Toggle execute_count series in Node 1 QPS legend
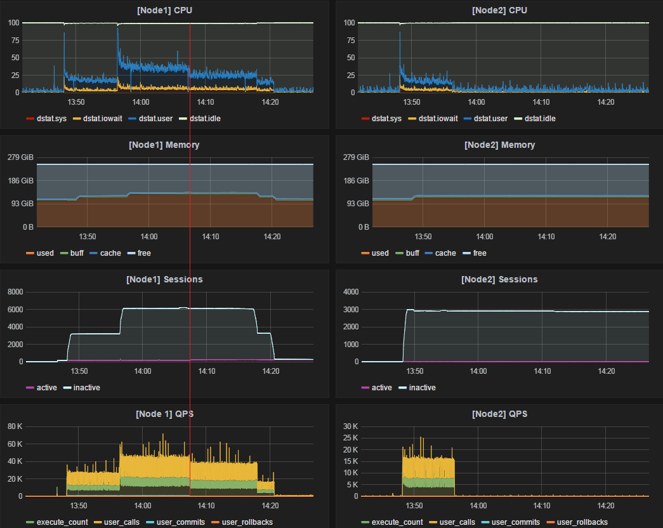The height and width of the screenshot is (528, 663). [x=62, y=522]
